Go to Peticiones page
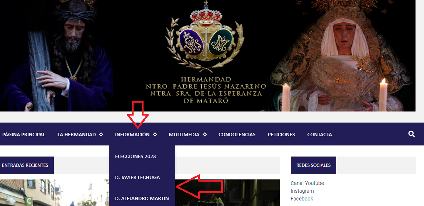424x206 pixels. click(281, 134)
